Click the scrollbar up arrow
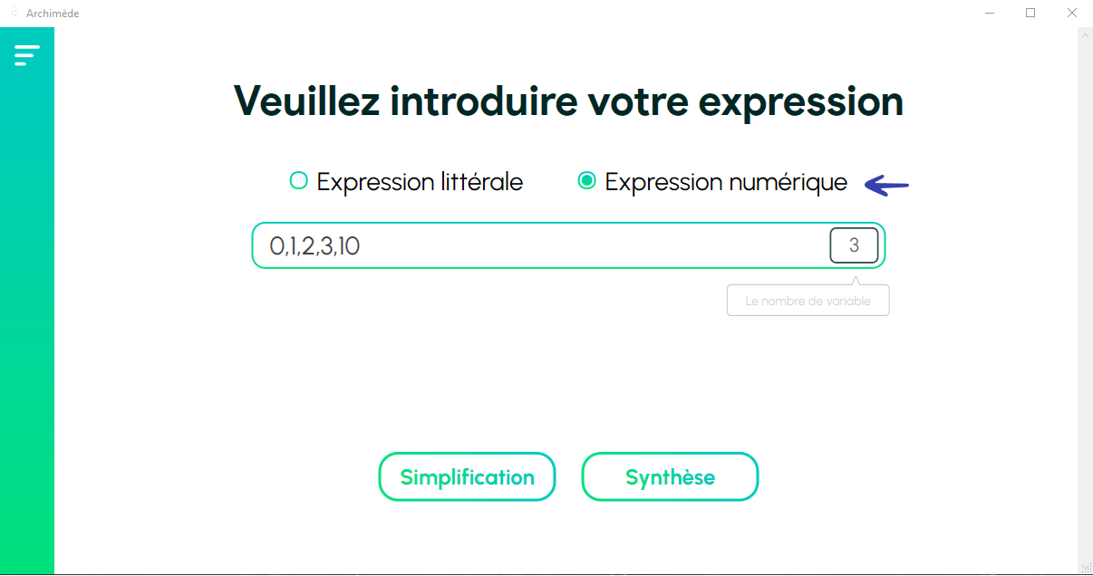 coord(1085,34)
